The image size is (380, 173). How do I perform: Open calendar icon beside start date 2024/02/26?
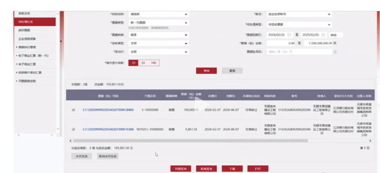[x=289, y=35]
